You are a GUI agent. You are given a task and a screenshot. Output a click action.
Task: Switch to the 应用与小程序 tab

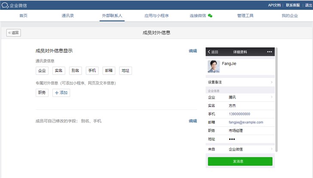(x=156, y=15)
